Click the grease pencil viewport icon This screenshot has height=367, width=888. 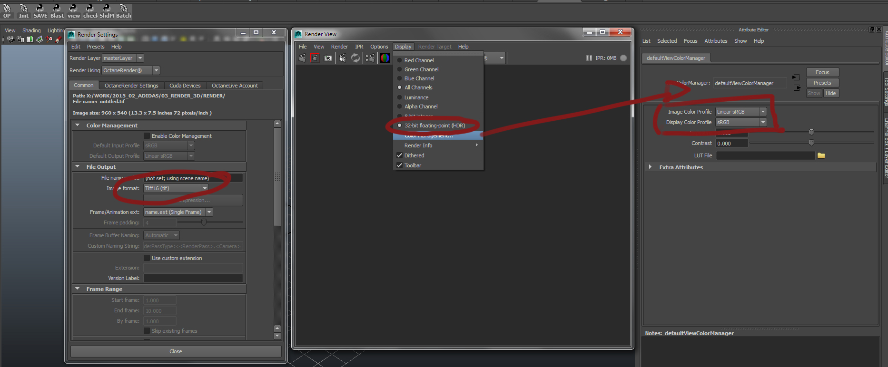point(59,39)
